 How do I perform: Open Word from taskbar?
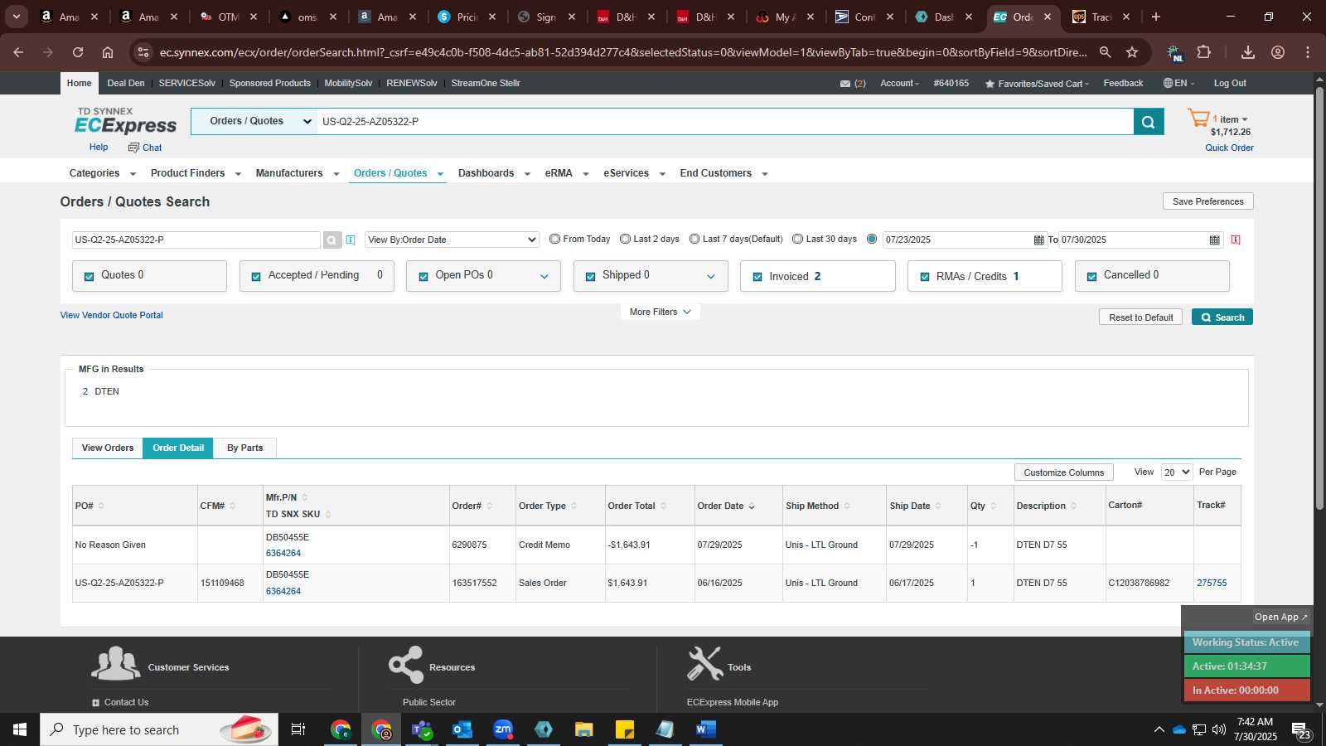(x=705, y=729)
